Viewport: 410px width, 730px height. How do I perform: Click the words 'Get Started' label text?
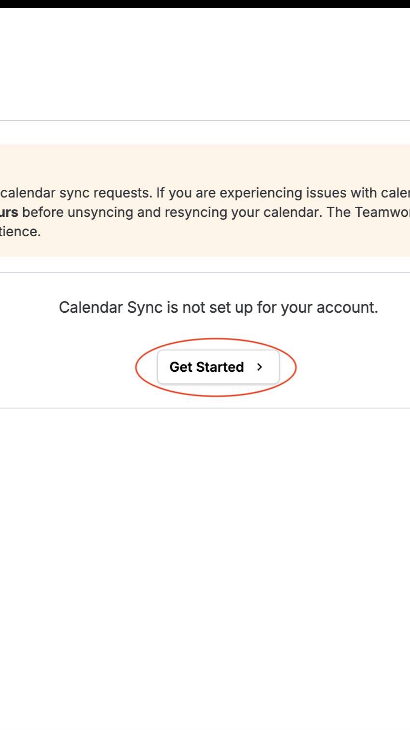pos(206,367)
